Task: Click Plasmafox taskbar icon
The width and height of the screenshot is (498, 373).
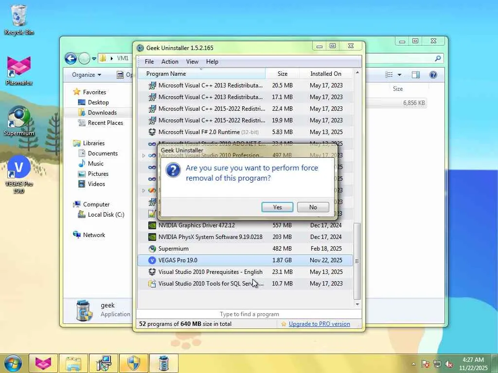Action: pyautogui.click(x=43, y=363)
